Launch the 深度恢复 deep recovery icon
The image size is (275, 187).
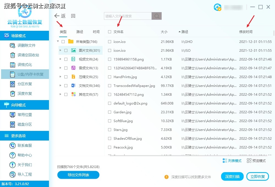(x=12, y=94)
